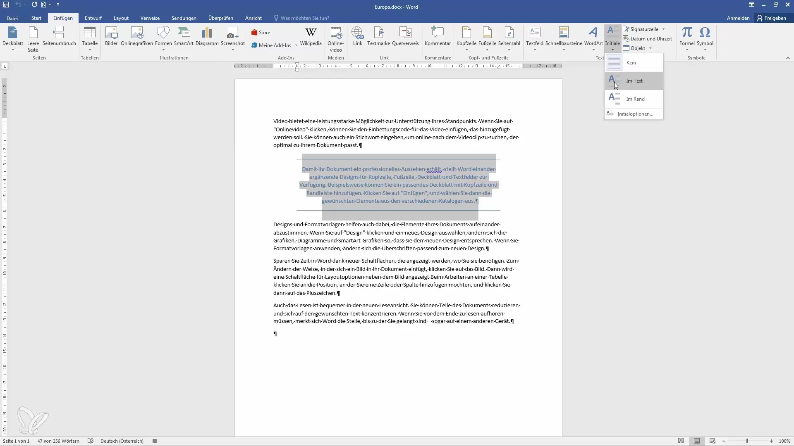
Task: Open Initialoptionen dropdown menu
Action: (635, 114)
